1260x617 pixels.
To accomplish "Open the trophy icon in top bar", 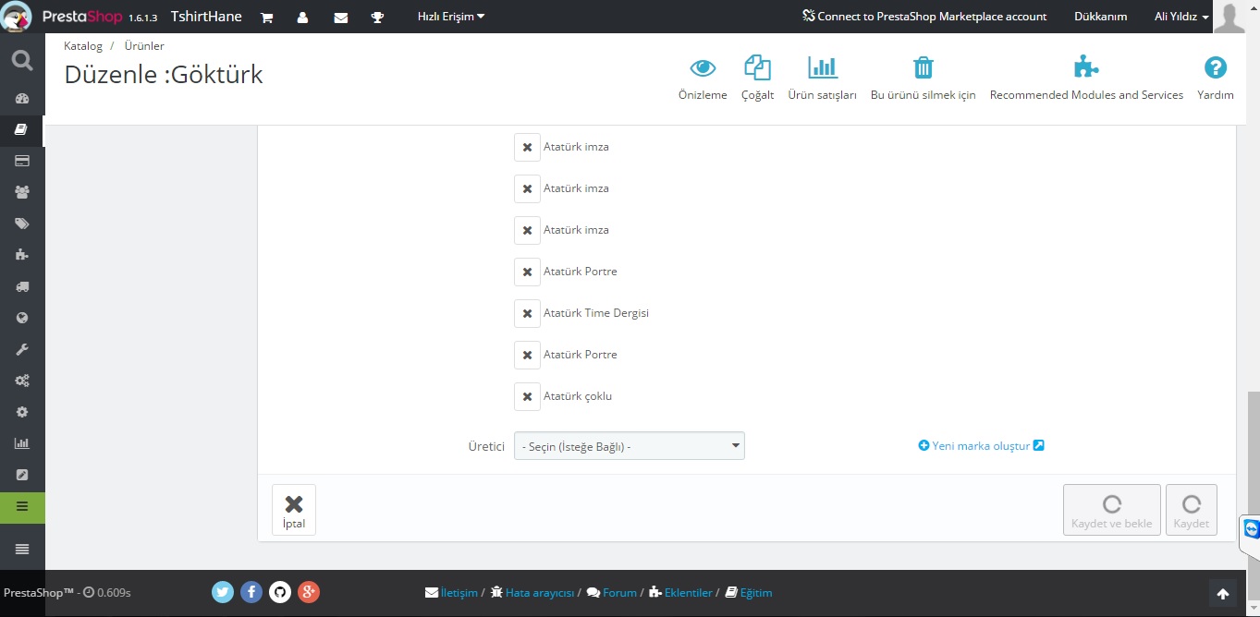I will (x=377, y=18).
